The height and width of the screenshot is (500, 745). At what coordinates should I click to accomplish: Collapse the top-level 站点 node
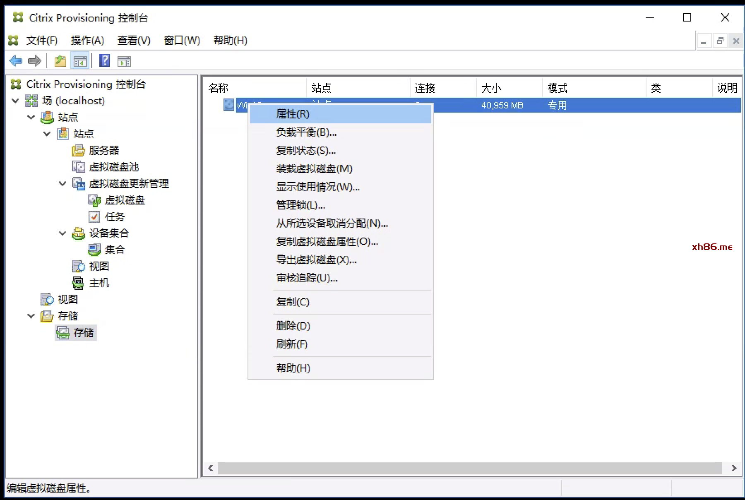(x=31, y=117)
